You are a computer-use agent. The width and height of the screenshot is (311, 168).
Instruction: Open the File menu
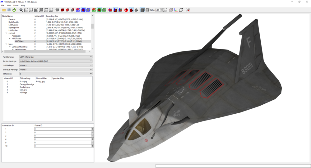tap(3, 6)
